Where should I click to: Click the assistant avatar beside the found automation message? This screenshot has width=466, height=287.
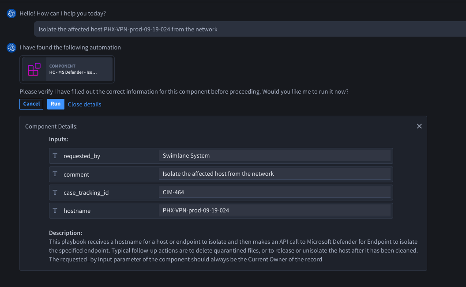point(11,48)
